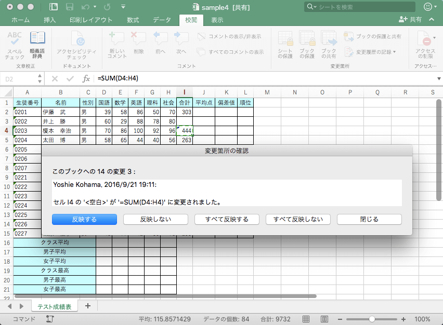
Task: Click the macro record icon in status bar
Action: (x=50, y=319)
